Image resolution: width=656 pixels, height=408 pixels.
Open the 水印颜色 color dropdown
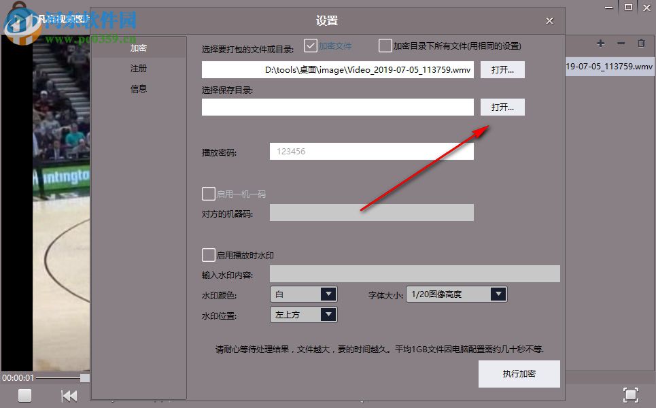328,294
